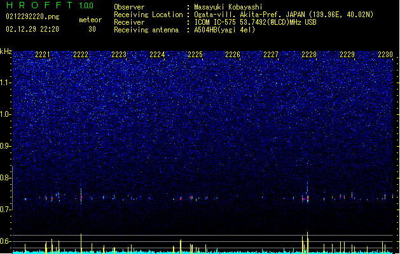Click the 0.8 kHz axis label
Image resolution: width=400 pixels, height=254 pixels.
coord(6,178)
